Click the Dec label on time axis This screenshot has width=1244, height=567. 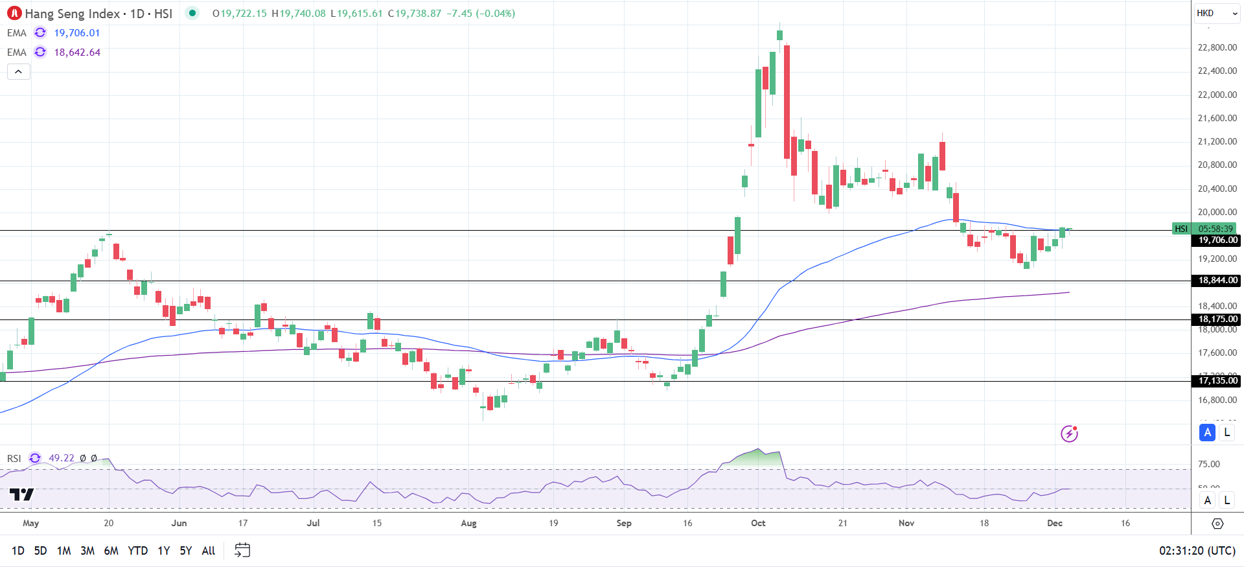tap(1055, 523)
